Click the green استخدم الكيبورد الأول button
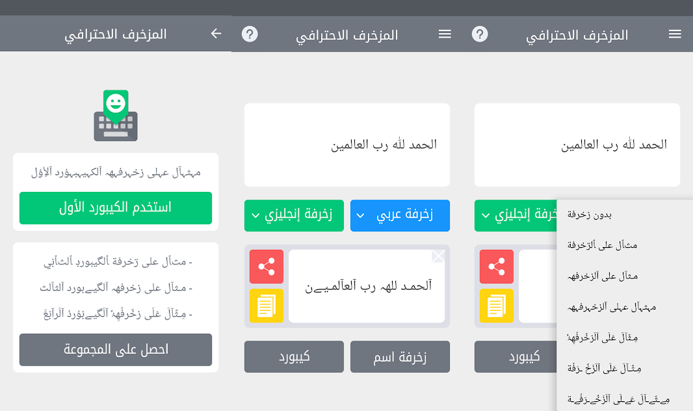Viewport: 693px width, 411px height. pos(116,207)
